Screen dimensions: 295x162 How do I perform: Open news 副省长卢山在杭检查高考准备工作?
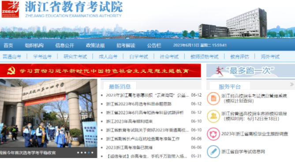click(143, 139)
